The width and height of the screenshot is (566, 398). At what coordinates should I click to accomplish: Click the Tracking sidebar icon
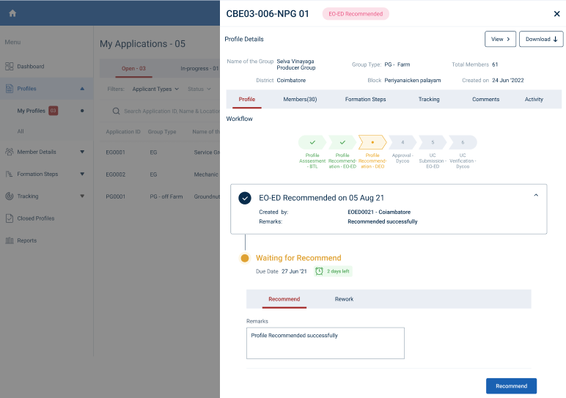pyautogui.click(x=10, y=196)
